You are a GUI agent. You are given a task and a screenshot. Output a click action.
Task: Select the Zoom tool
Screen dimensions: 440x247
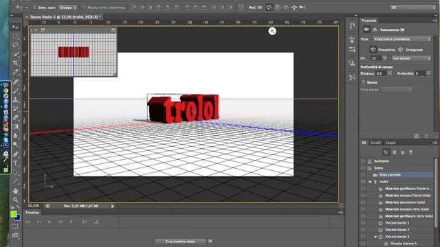15,200
